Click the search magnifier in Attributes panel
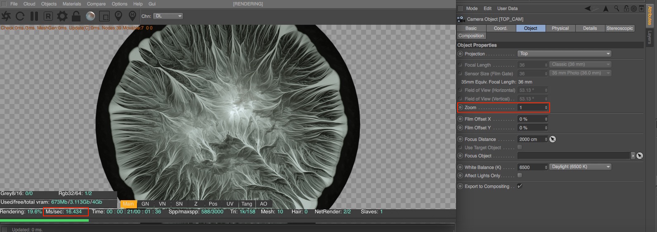The width and height of the screenshot is (657, 232). tap(617, 8)
